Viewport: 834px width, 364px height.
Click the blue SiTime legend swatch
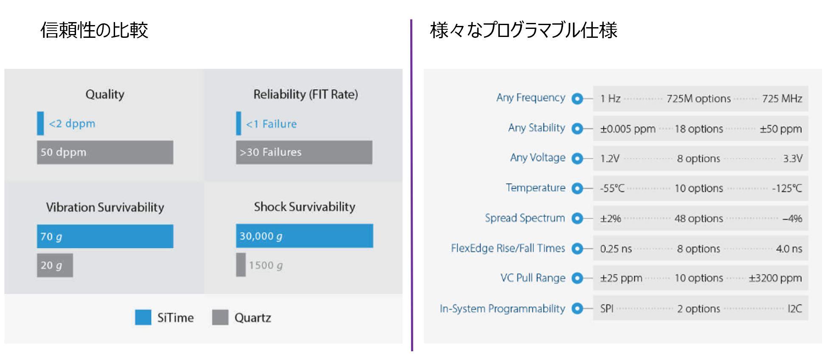143,317
